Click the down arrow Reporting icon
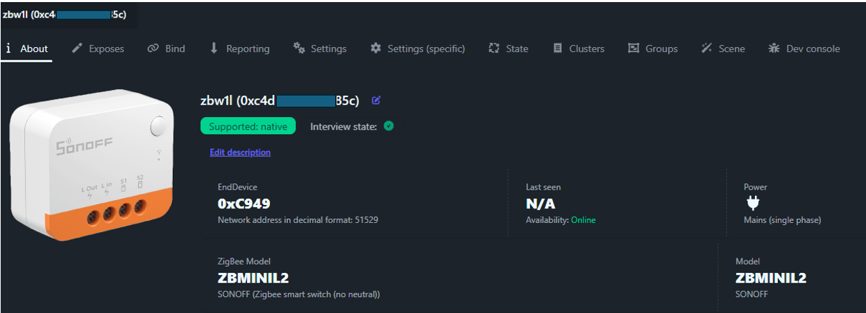Image resolution: width=866 pixels, height=313 pixels. 214,48
